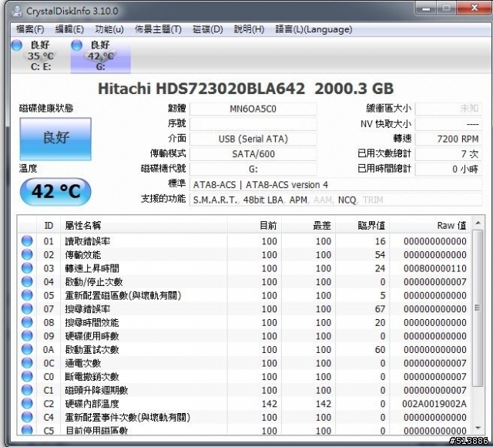Viewport: 493px width, 447px height.
Task: Click the CrystalDiskInfo title bar app icon
Action: click(x=17, y=11)
